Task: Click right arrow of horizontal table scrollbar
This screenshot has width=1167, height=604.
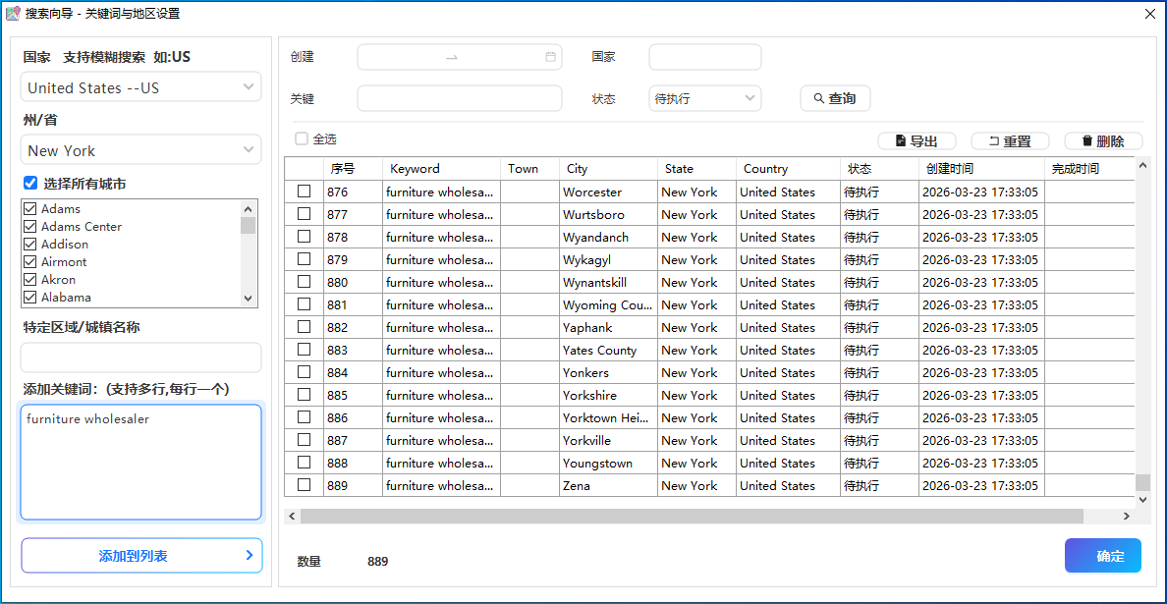Action: coord(1127,516)
